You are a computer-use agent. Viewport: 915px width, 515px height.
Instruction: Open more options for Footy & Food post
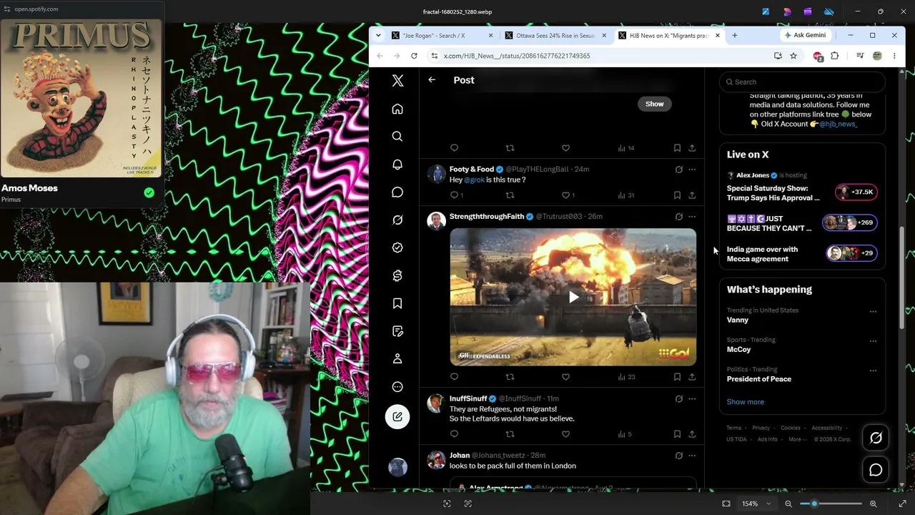(692, 170)
